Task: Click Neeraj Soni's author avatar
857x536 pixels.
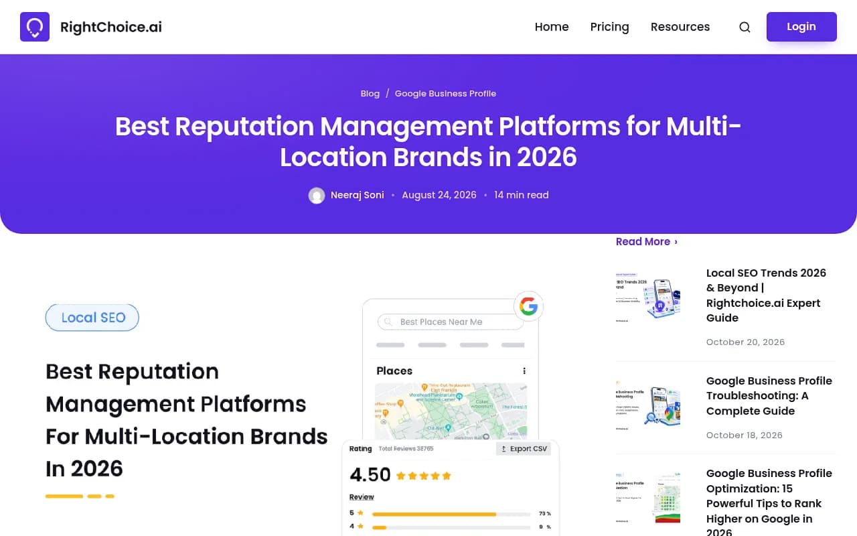Action: click(317, 196)
